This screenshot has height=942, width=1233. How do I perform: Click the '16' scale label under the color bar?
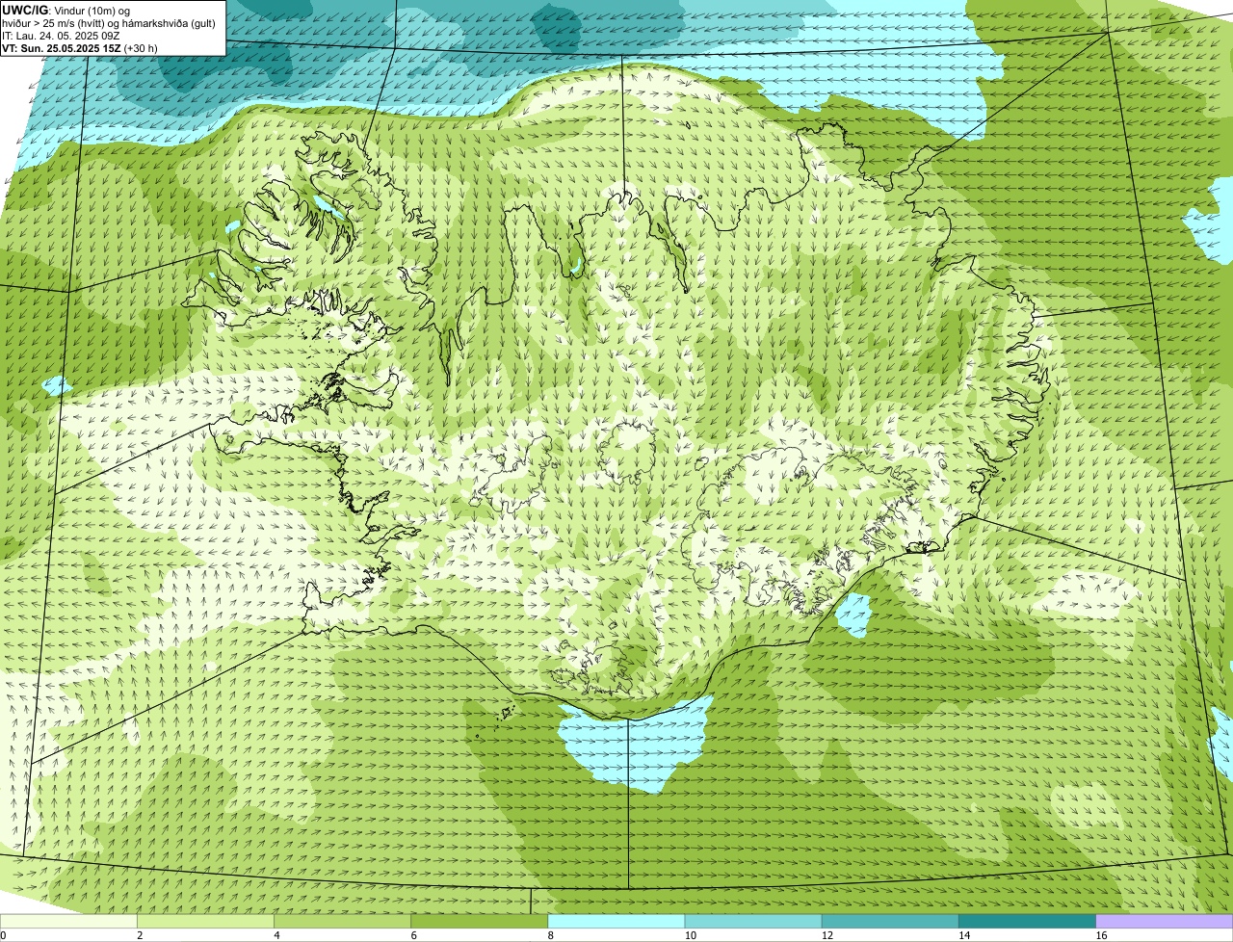1101,935
